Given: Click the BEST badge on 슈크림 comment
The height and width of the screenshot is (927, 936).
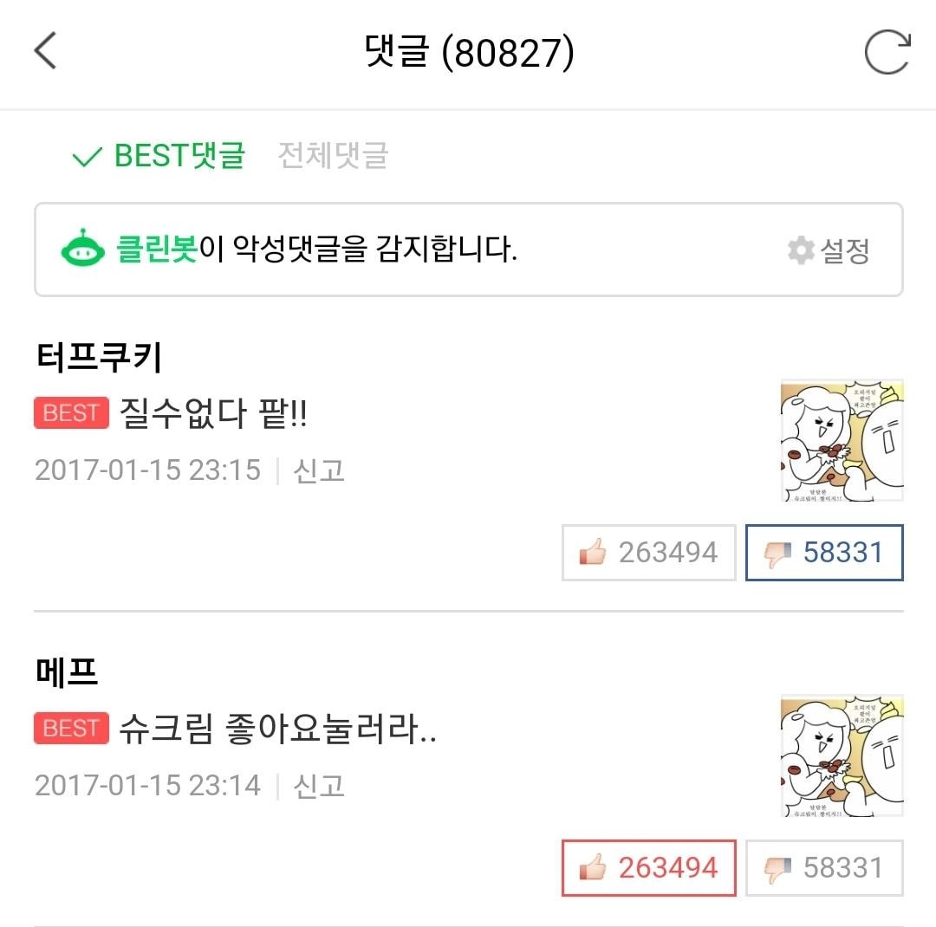Looking at the screenshot, I should (x=71, y=729).
